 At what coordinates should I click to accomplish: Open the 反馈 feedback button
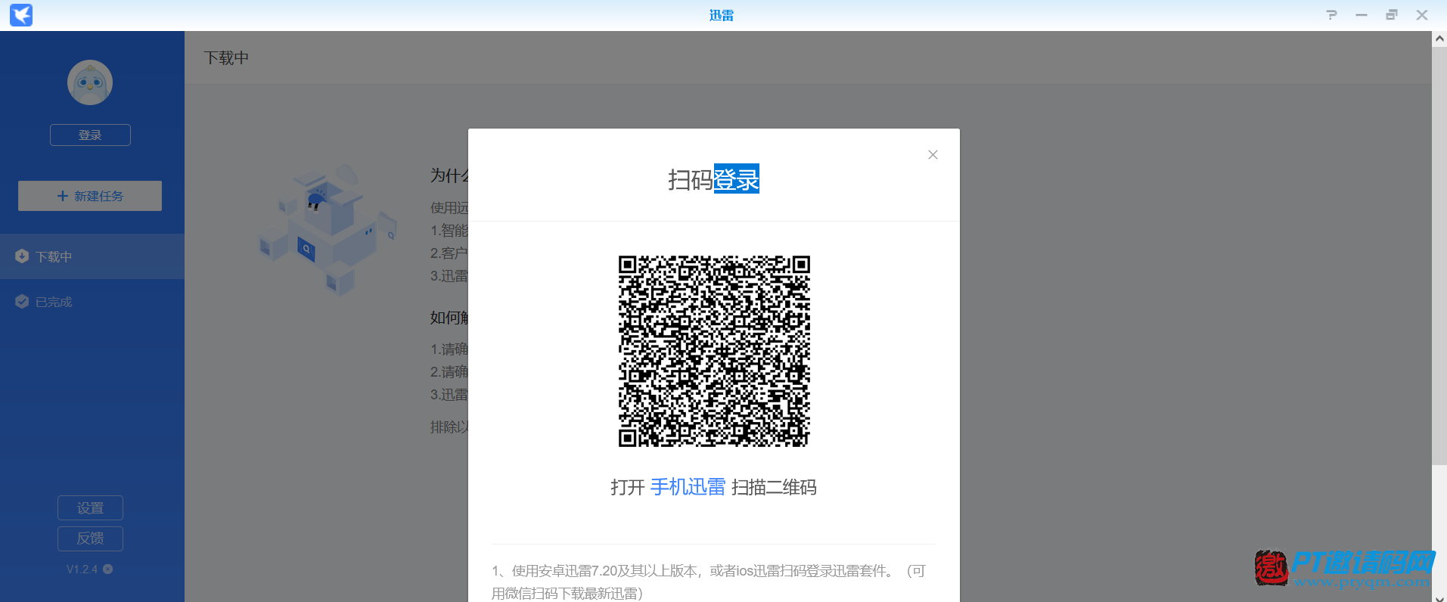pos(90,538)
